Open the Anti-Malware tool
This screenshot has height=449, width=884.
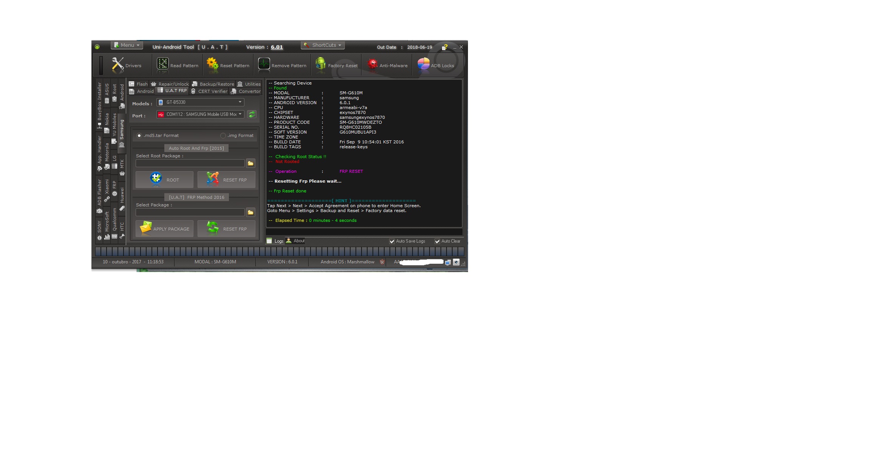click(388, 65)
